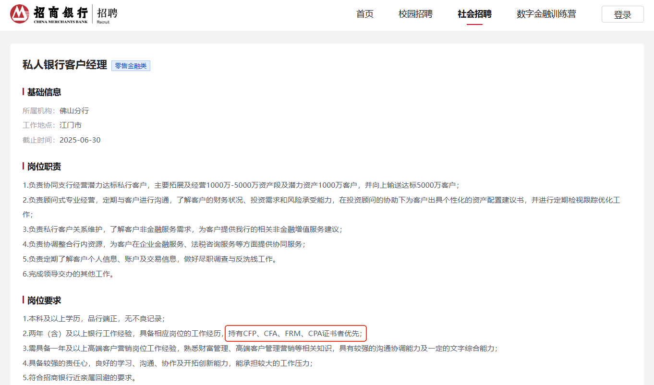Click the job title 私人银行客户经理
Image resolution: width=654 pixels, height=385 pixels.
tap(65, 65)
